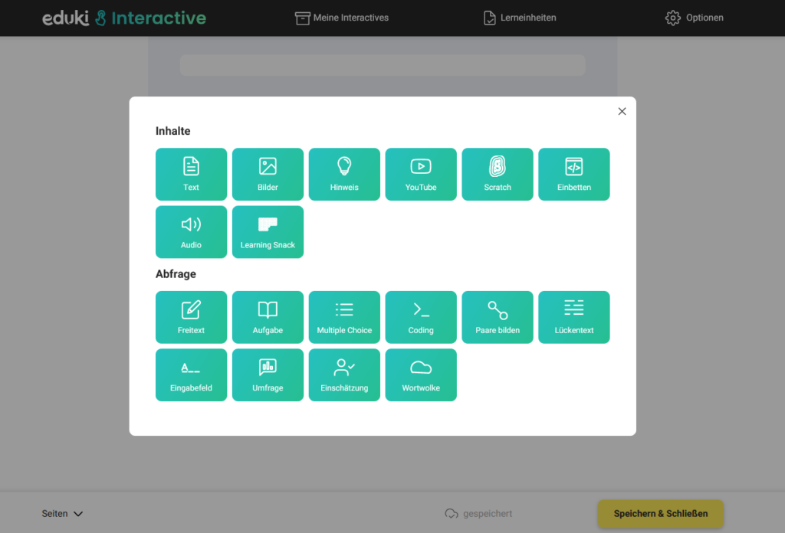
Task: Add a Coding exercise block
Action: coord(421,317)
